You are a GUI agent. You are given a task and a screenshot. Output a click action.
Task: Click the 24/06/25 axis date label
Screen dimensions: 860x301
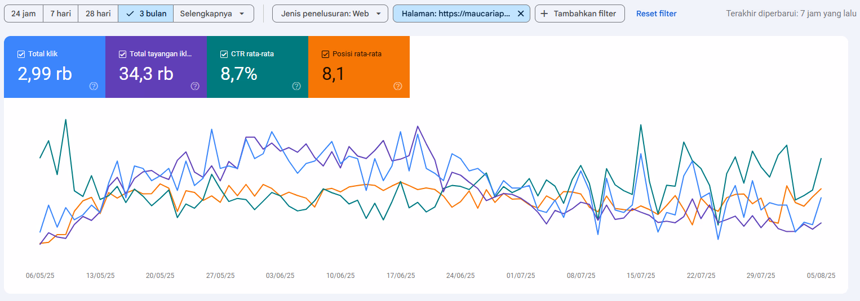pos(460,276)
